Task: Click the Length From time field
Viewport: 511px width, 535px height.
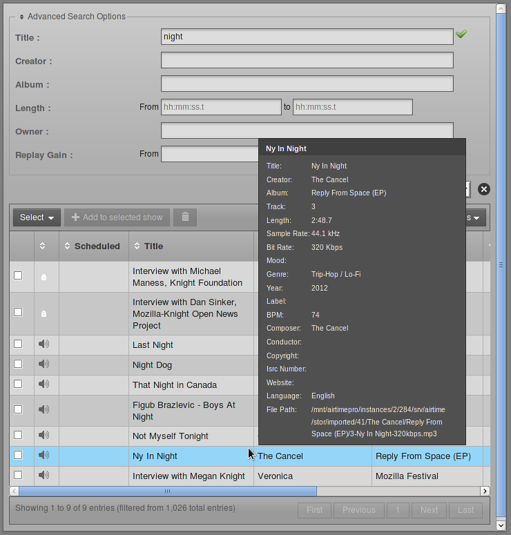Action: (221, 107)
